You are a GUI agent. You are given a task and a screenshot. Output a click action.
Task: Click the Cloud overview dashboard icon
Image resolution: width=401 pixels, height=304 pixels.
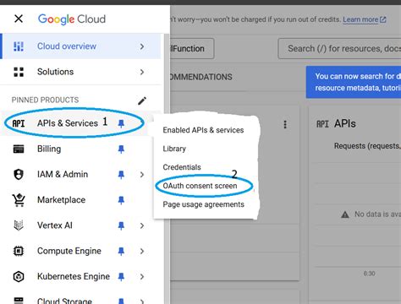19,46
